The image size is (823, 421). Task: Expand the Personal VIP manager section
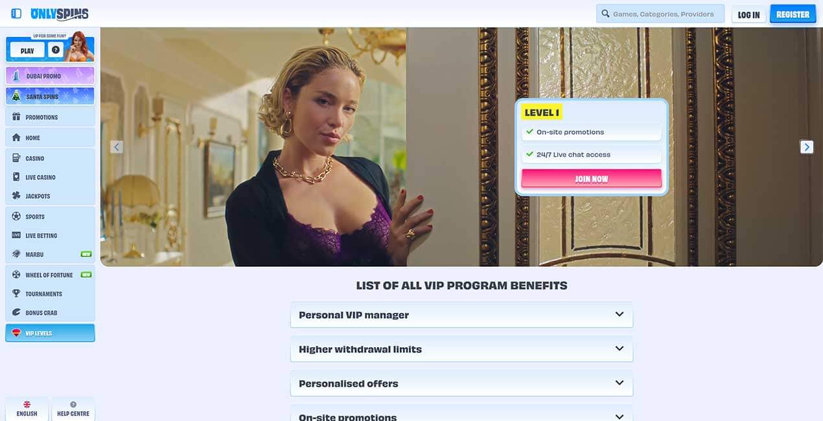pos(461,315)
